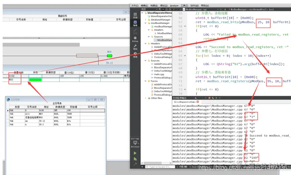The image size is (291, 175).
Task: Switch to the 编辑 Edit mode icon
Action: click(135, 23)
